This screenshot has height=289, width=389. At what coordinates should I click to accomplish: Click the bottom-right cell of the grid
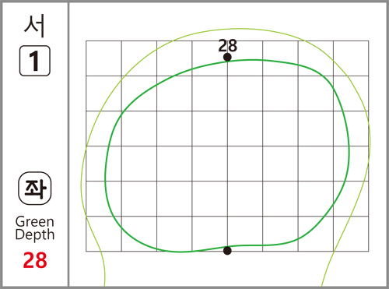pyautogui.click(x=351, y=234)
